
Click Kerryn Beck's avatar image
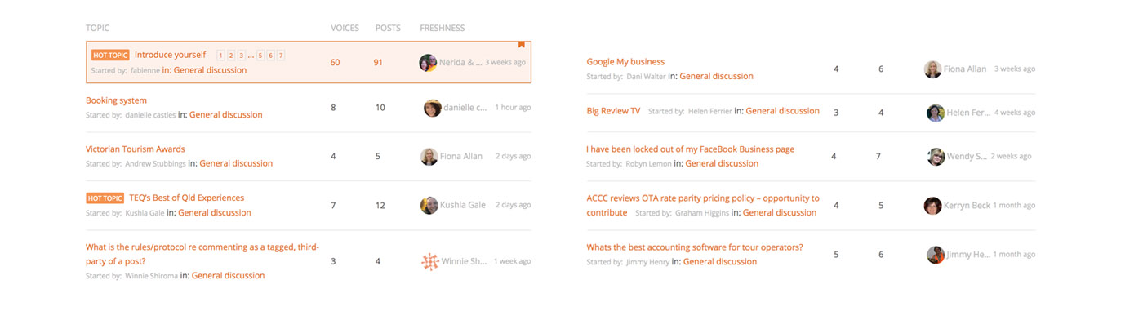(x=932, y=206)
